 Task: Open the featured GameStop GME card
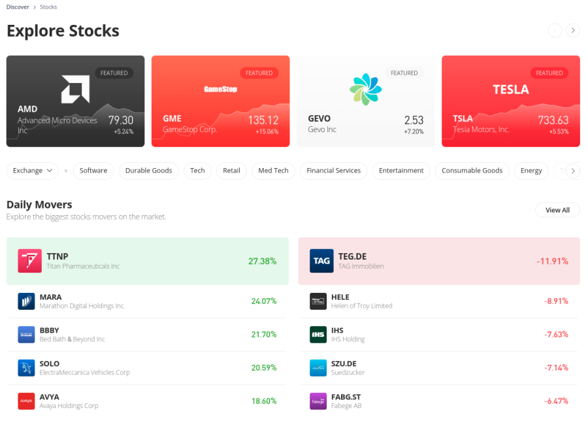(x=220, y=101)
